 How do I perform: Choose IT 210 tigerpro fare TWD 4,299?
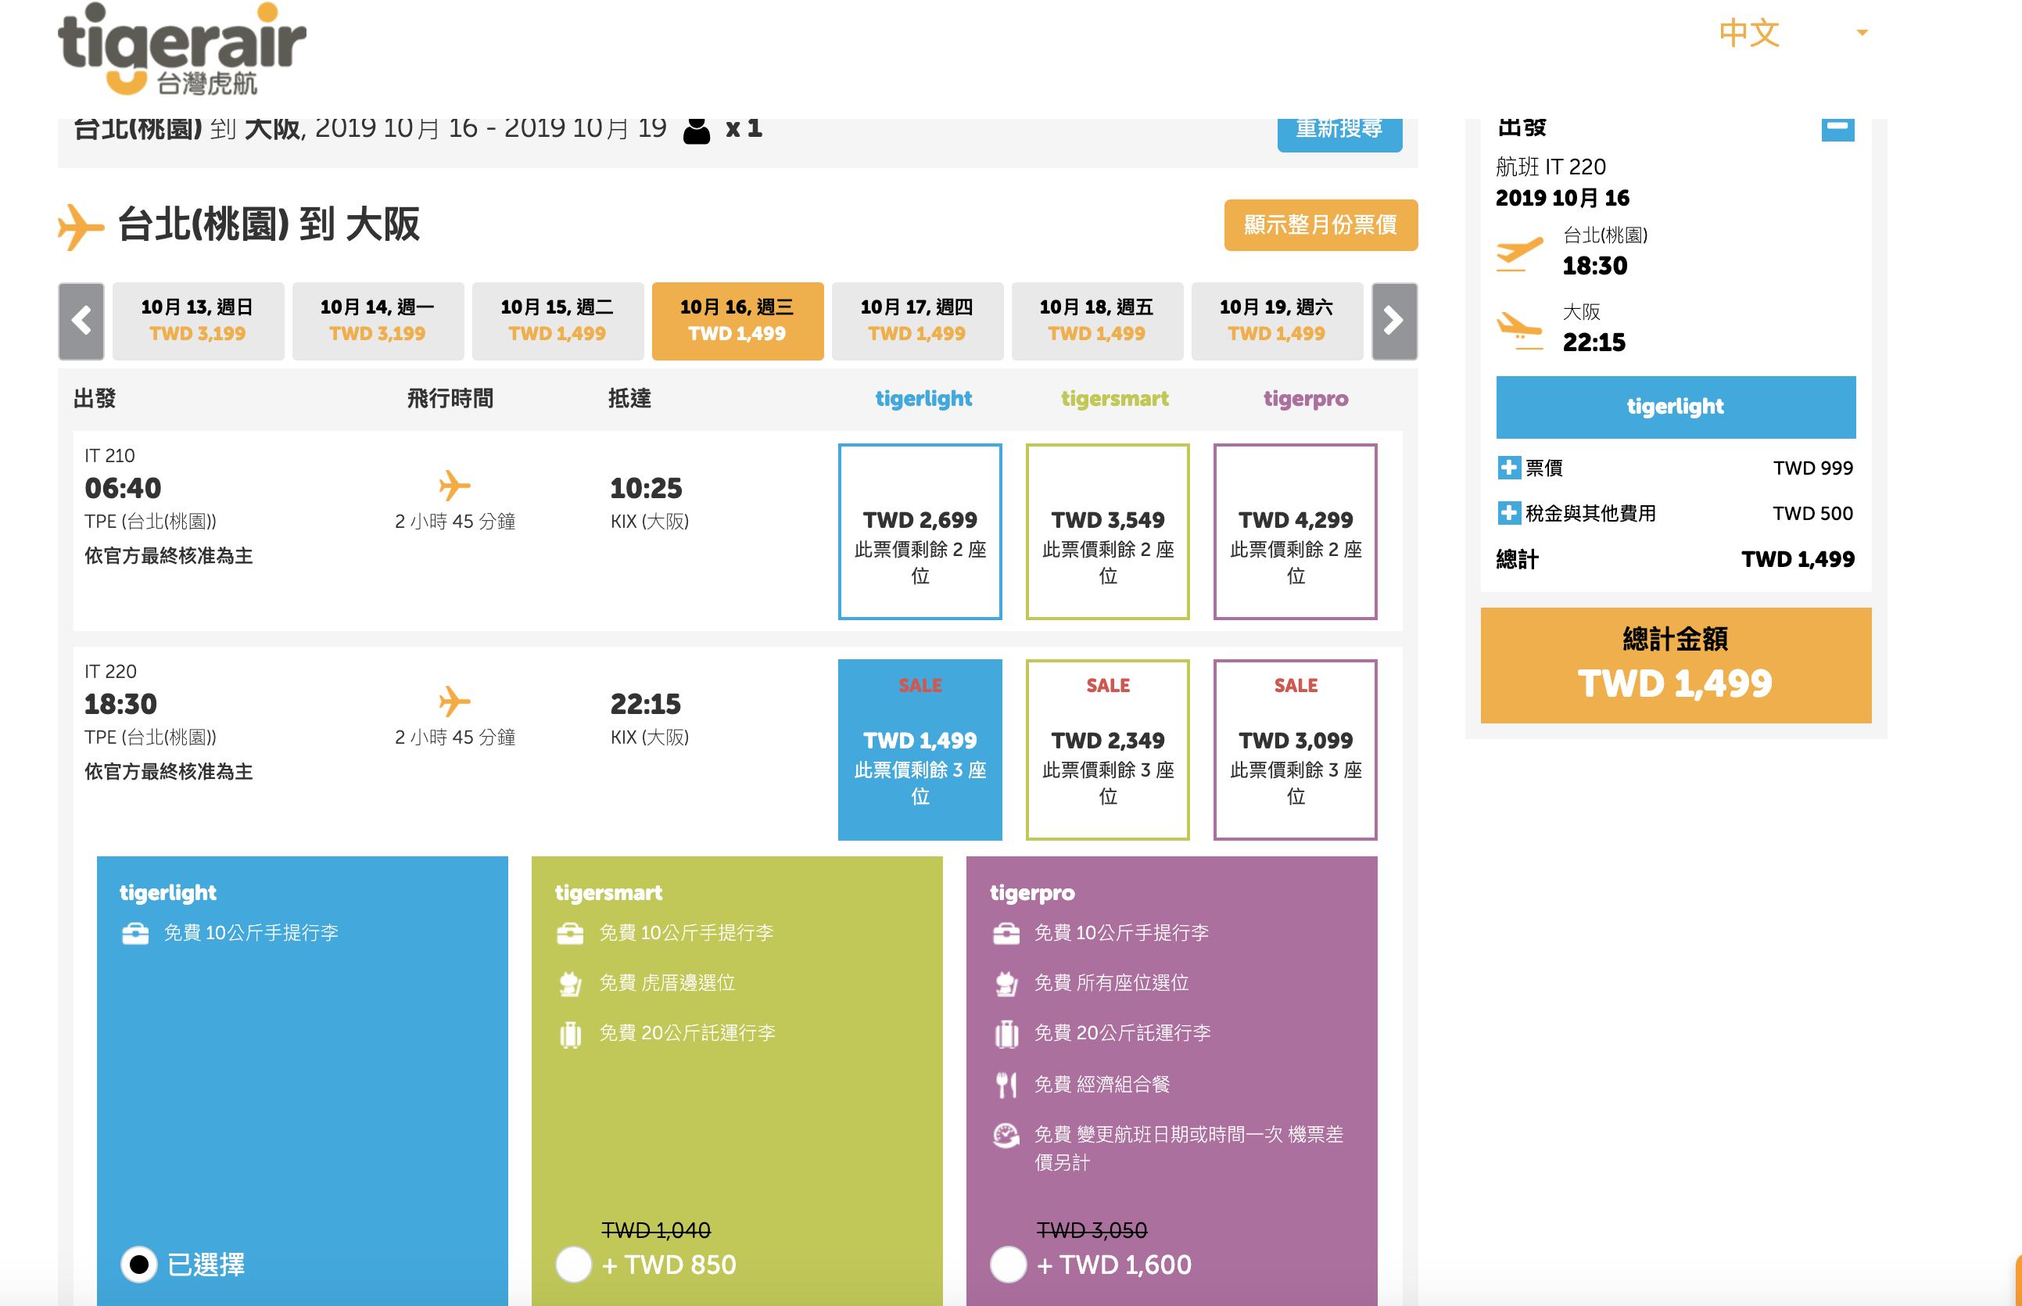pos(1295,532)
